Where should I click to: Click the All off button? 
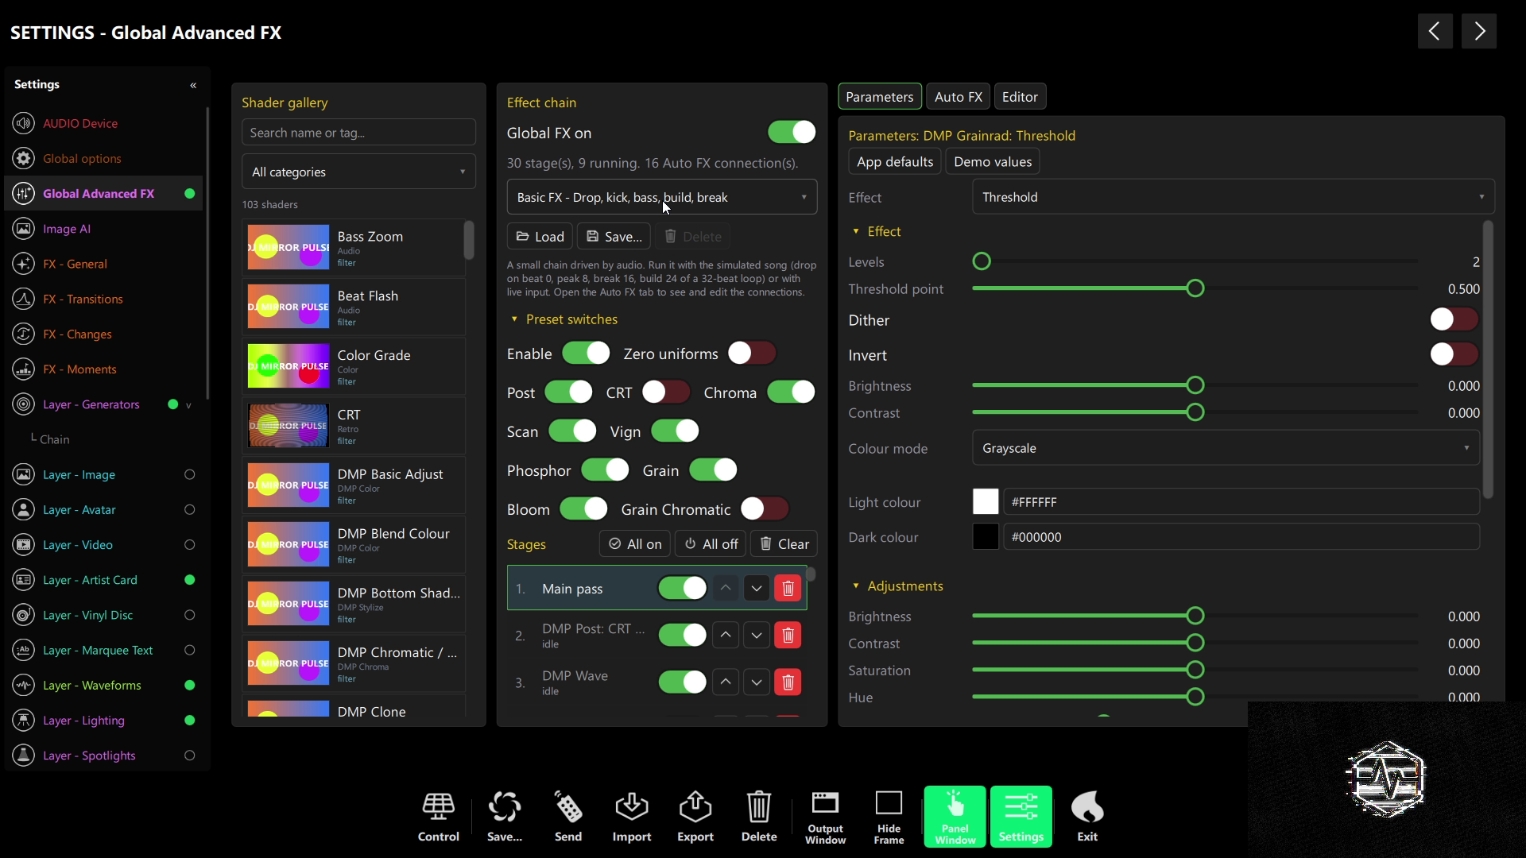click(x=711, y=544)
